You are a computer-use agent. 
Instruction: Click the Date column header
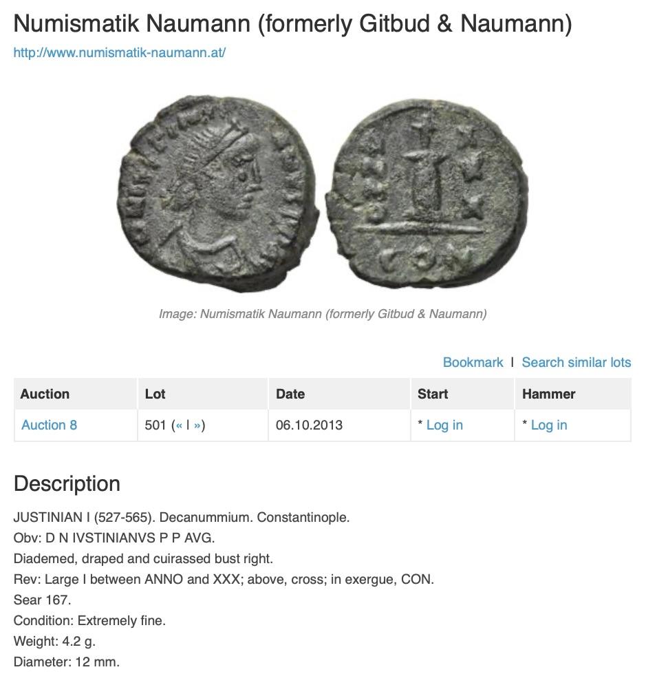click(290, 394)
